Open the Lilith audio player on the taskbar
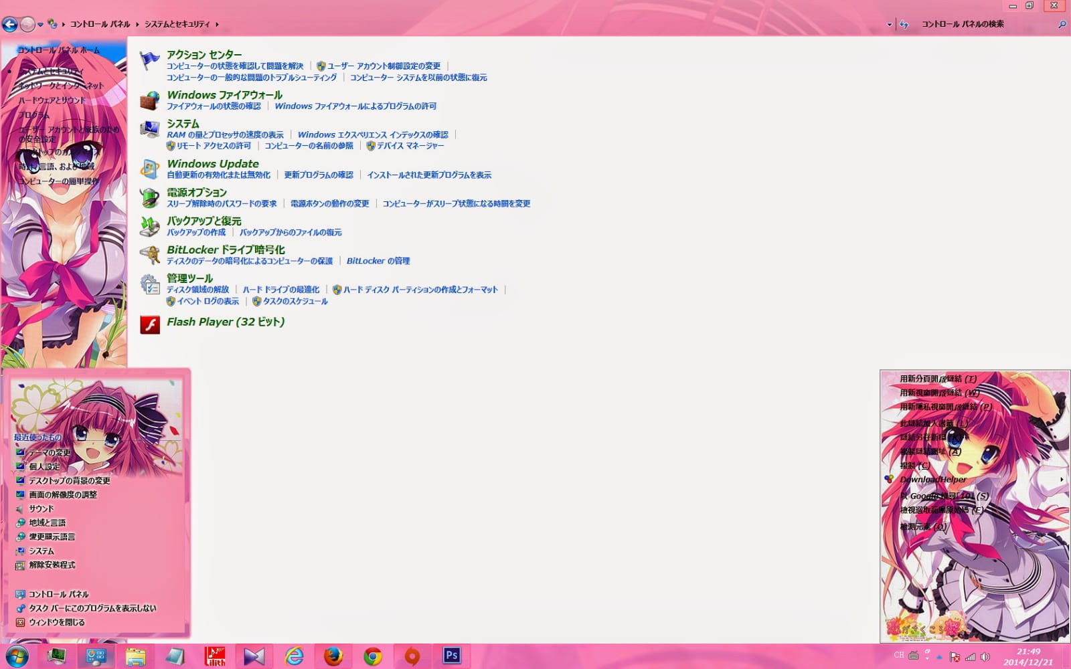Viewport: 1071px width, 669px height. coord(214,656)
